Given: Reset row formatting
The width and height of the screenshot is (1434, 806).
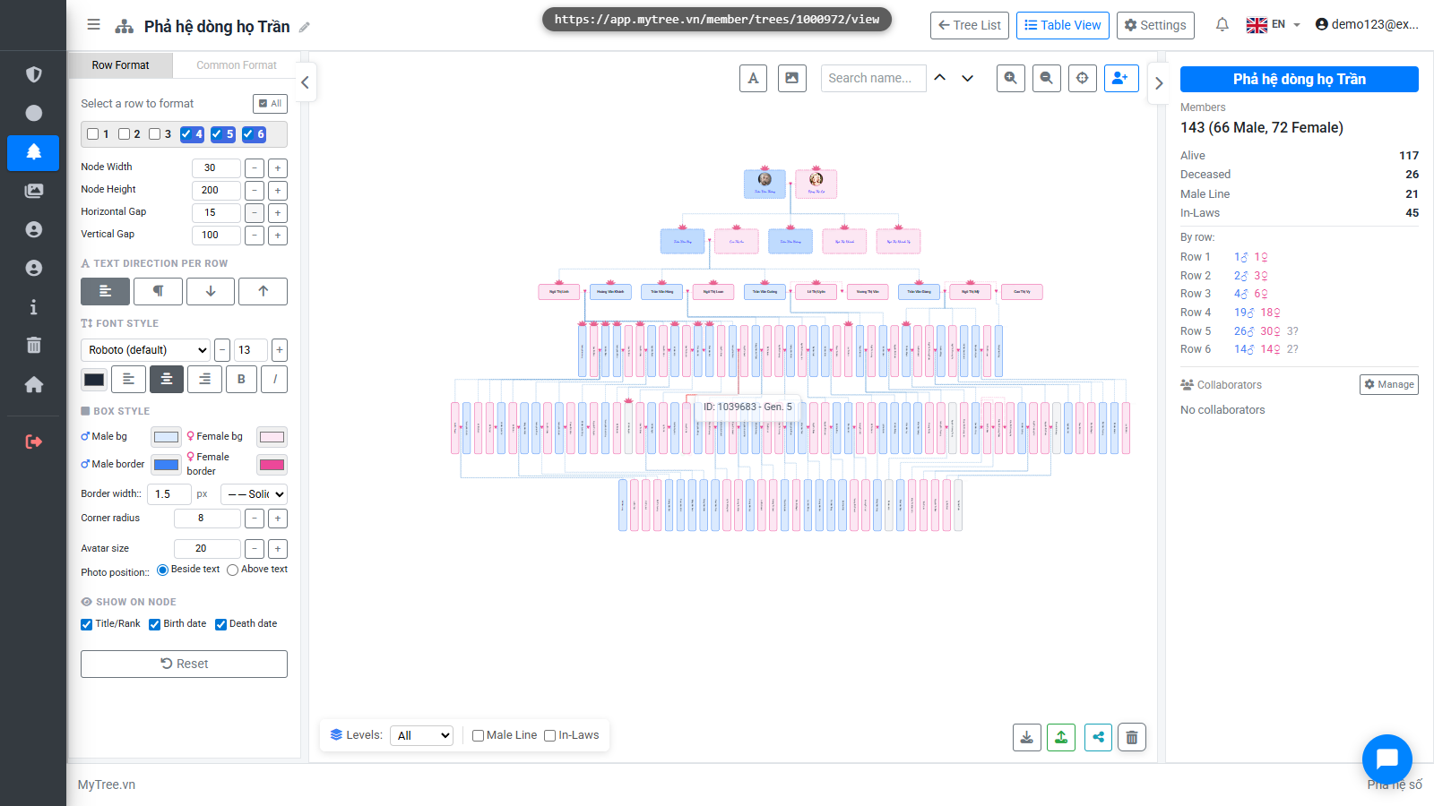Looking at the screenshot, I should (184, 664).
